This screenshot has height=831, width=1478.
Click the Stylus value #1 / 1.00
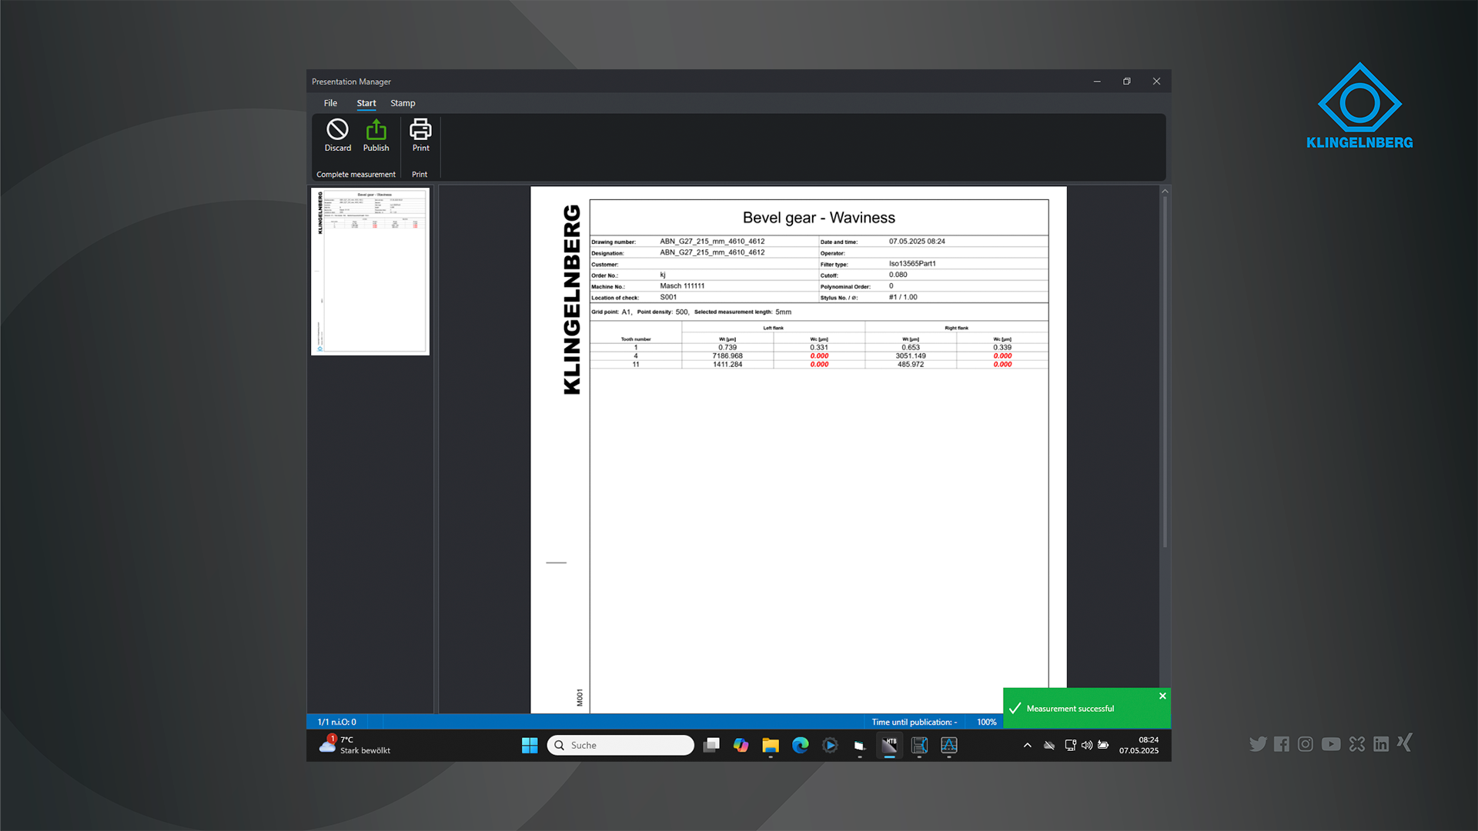(x=903, y=297)
